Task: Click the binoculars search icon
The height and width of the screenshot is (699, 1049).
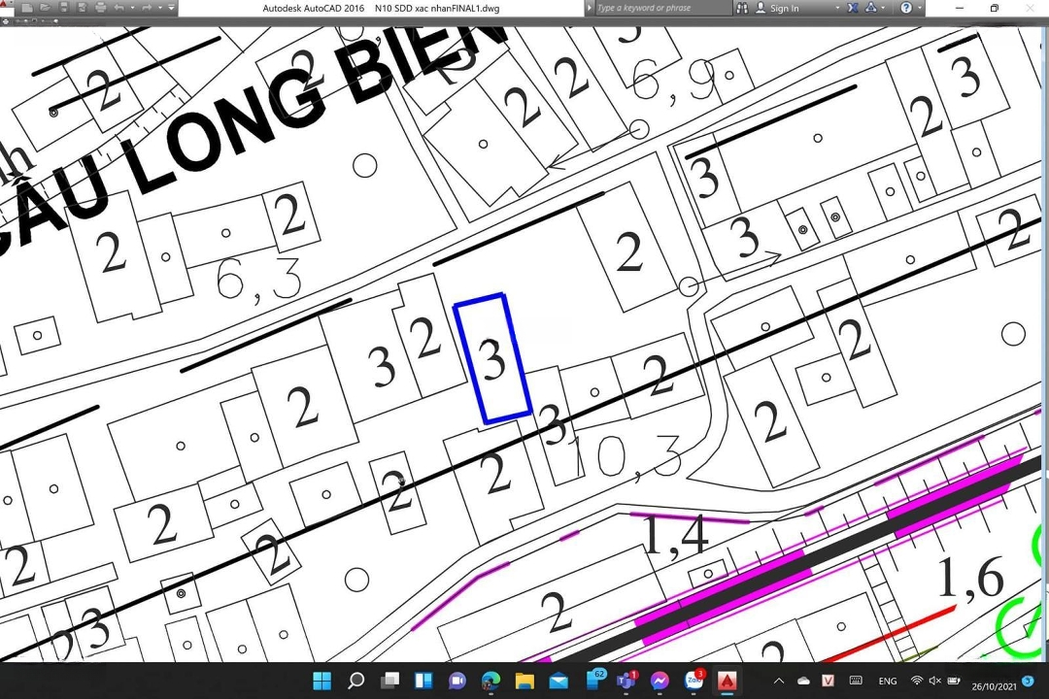Action: coord(743,8)
